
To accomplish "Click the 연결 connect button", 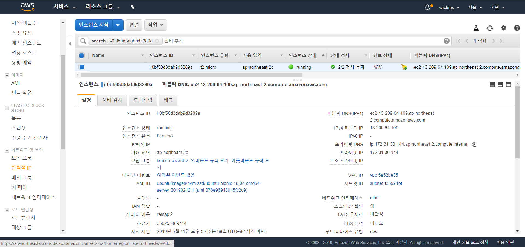I will [134, 25].
